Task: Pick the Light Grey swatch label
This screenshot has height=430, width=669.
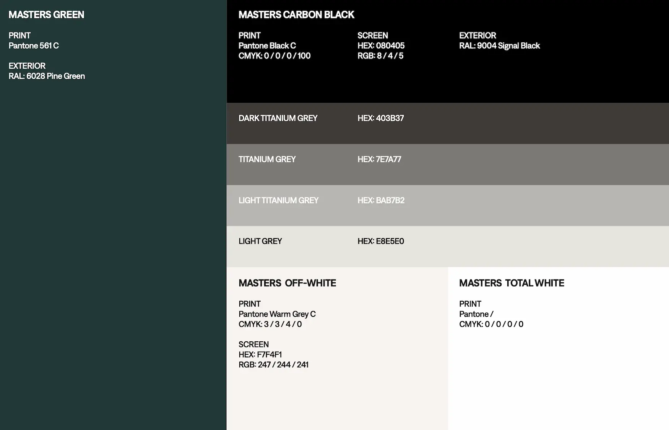Action: (x=260, y=242)
